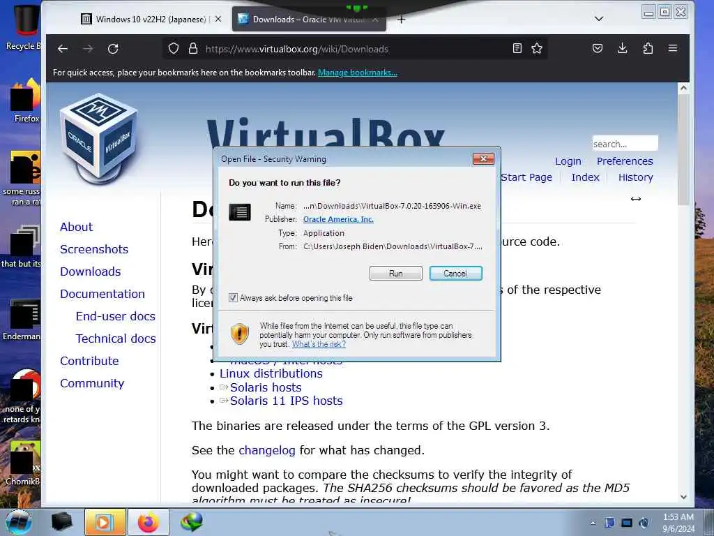Click the Oracle America, Inc. publisher link

pos(338,219)
